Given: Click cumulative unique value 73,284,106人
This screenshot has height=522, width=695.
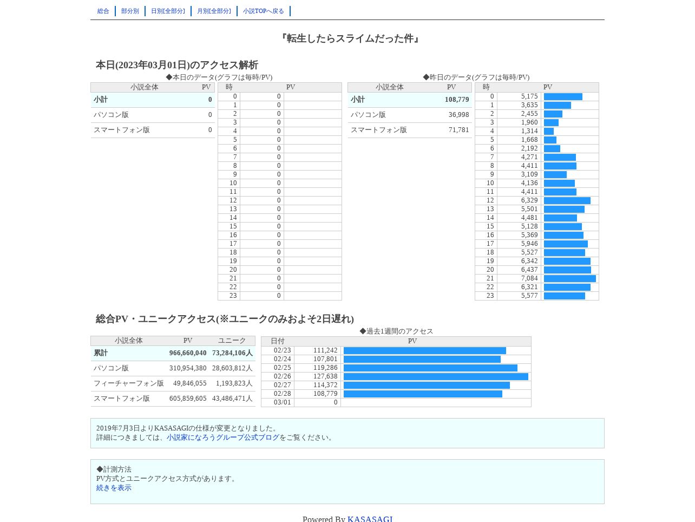Looking at the screenshot, I should (232, 353).
